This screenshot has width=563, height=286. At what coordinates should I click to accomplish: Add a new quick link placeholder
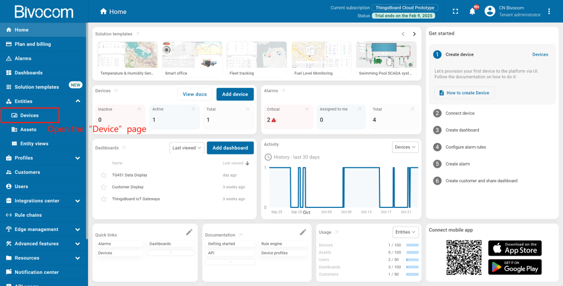click(170, 253)
